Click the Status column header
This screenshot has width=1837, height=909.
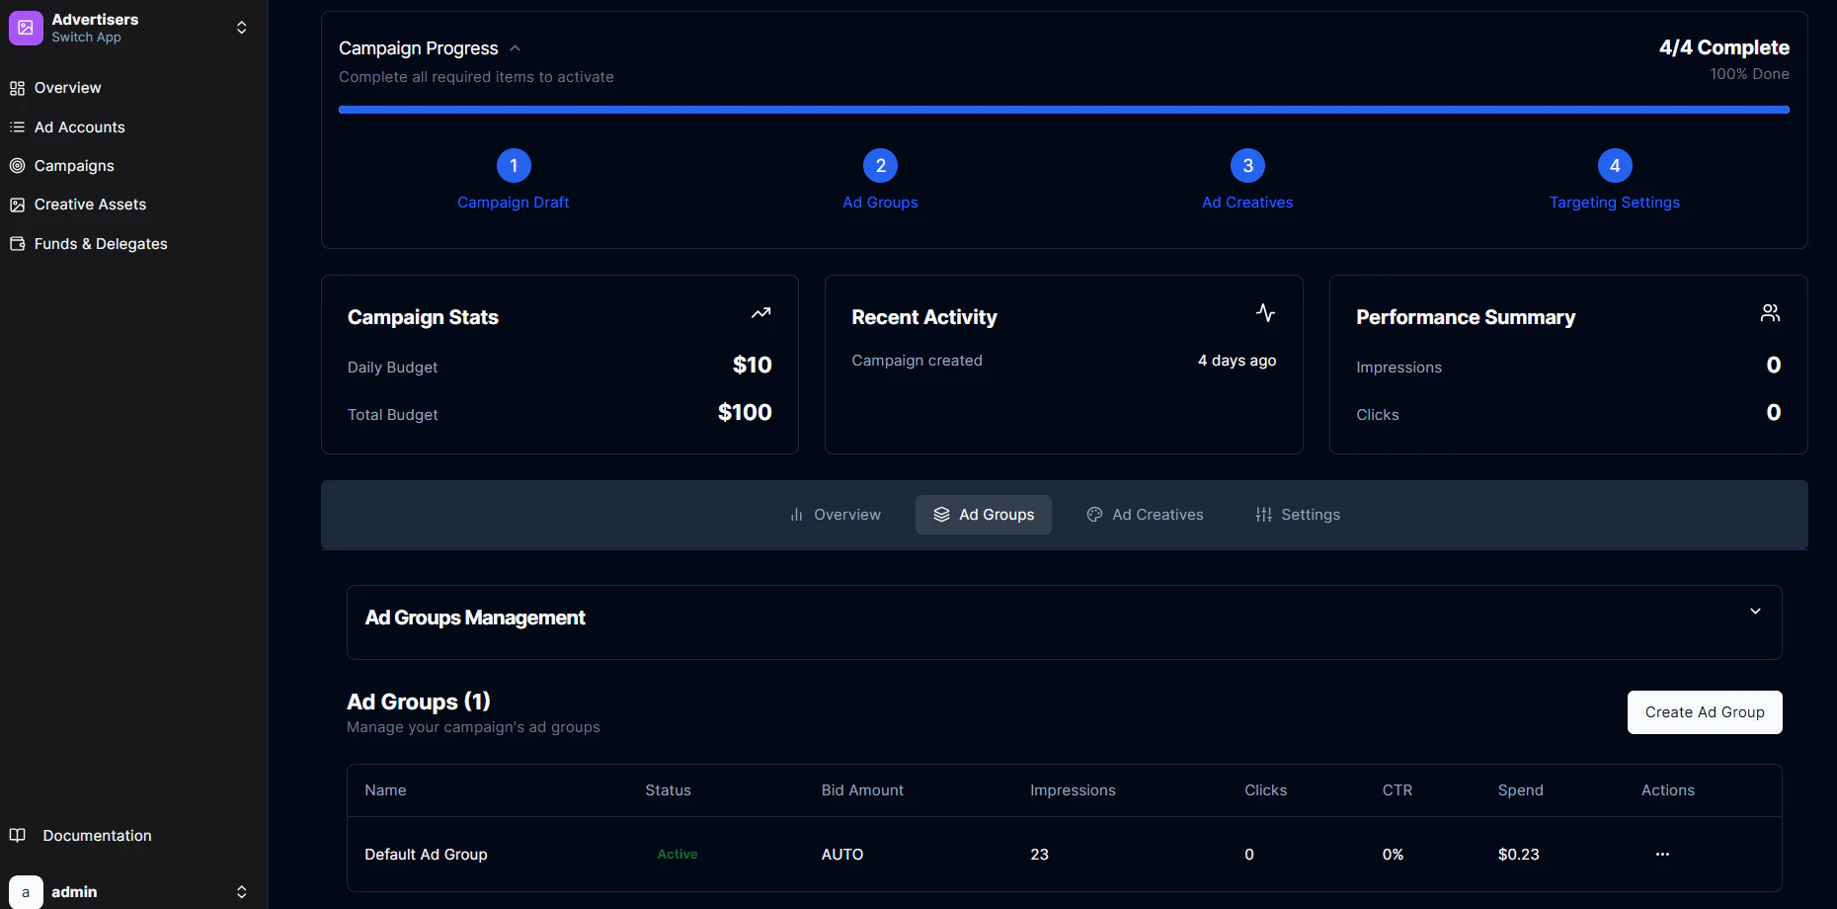point(668,790)
